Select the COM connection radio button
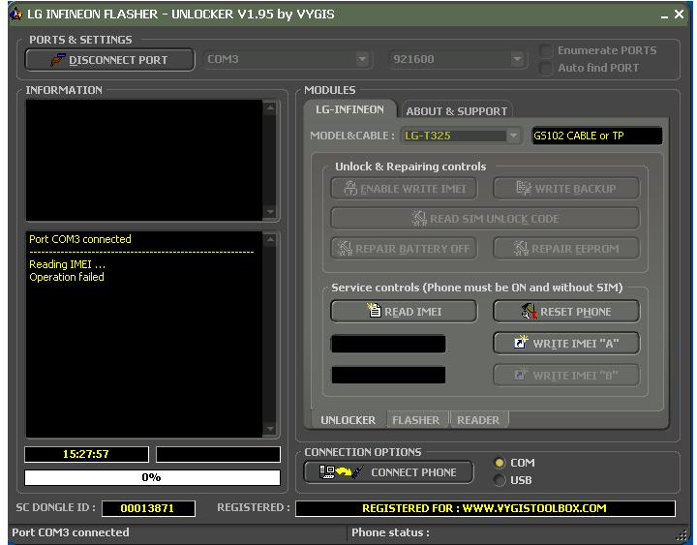 (x=500, y=463)
